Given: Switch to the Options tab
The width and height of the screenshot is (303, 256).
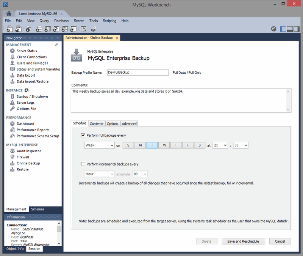Looking at the screenshot, I should click(x=112, y=124).
